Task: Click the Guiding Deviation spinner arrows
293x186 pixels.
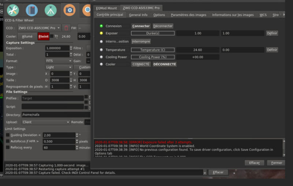Action: (x=77, y=135)
